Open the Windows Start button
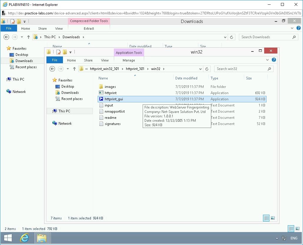 coord(8,238)
